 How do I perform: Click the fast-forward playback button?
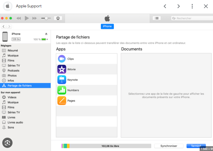tap(34, 18)
